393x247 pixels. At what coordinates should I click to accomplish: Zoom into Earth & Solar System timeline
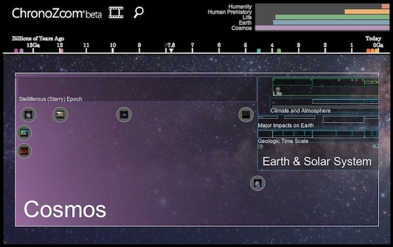coord(317,161)
